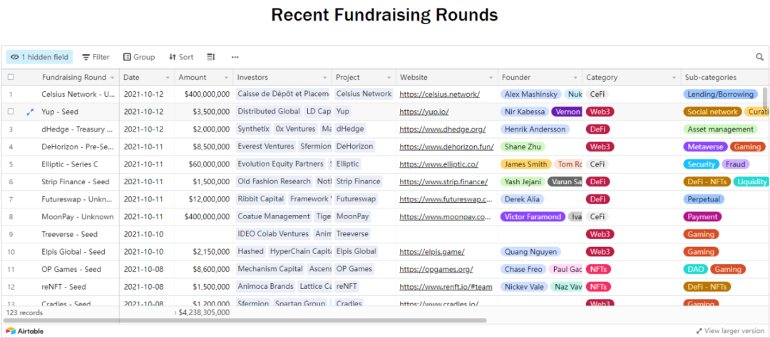Open the Amount column dropdown arrow
The width and height of the screenshot is (770, 338).
pos(227,78)
